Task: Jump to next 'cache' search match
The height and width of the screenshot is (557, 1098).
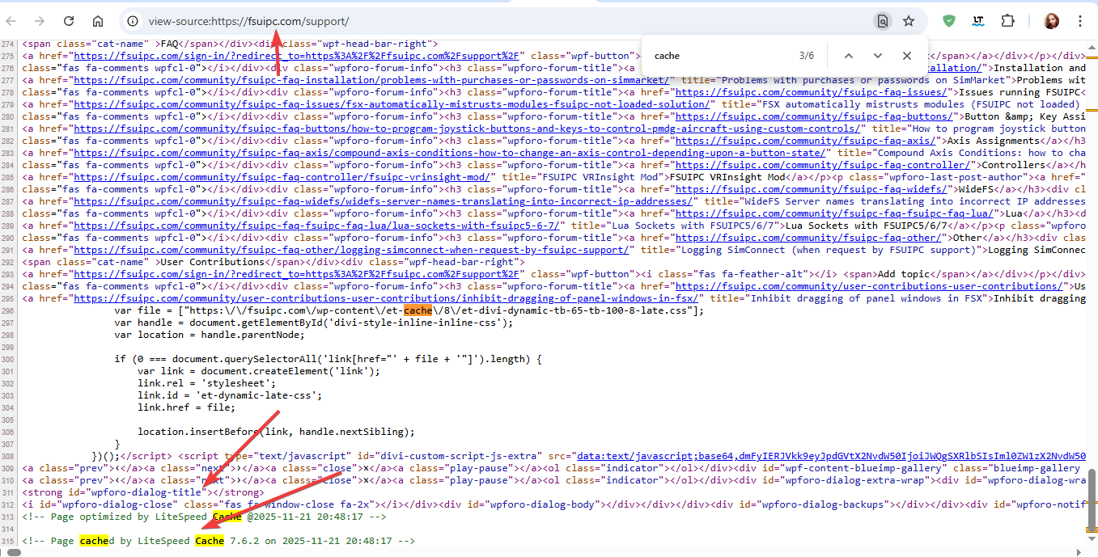Action: point(878,56)
